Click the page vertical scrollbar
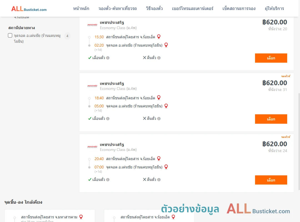Viewport: 300px width, 222px height. (x=299, y=142)
